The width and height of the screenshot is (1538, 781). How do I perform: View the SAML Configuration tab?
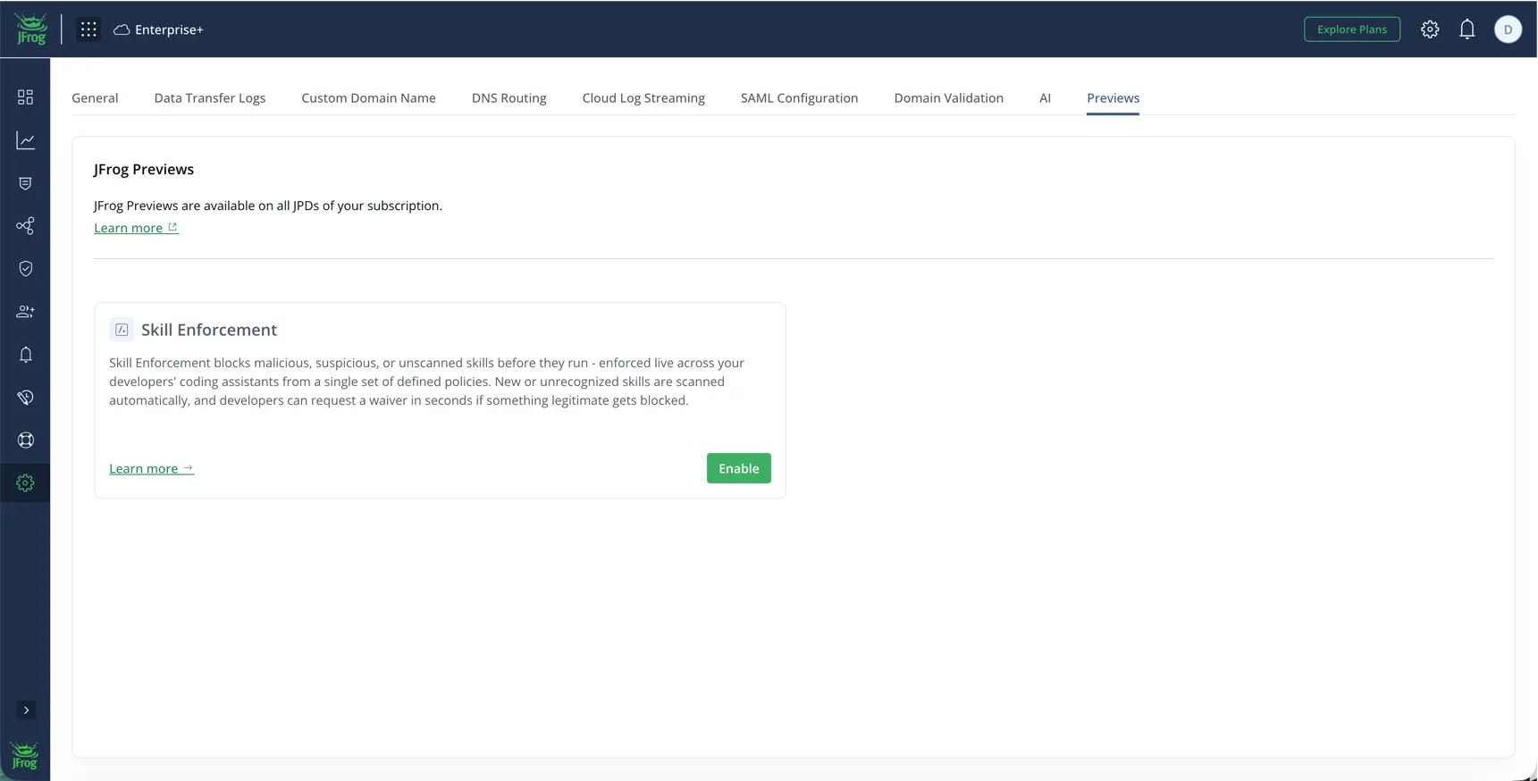tap(799, 98)
